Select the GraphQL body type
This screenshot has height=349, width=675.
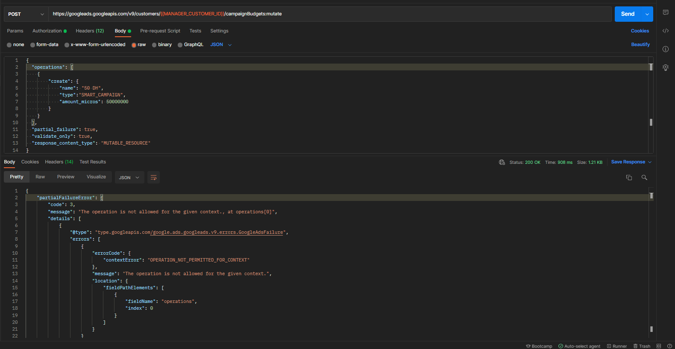tap(191, 45)
